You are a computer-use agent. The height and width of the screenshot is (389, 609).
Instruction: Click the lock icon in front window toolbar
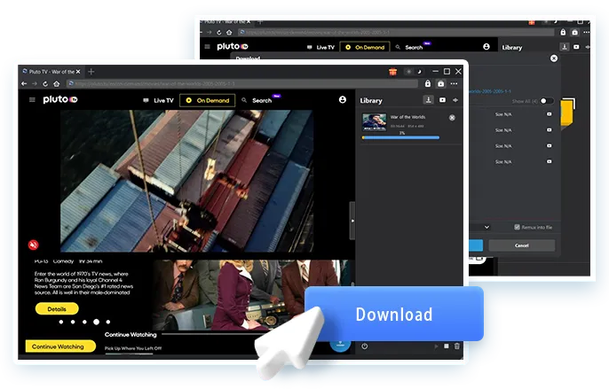pos(428,83)
